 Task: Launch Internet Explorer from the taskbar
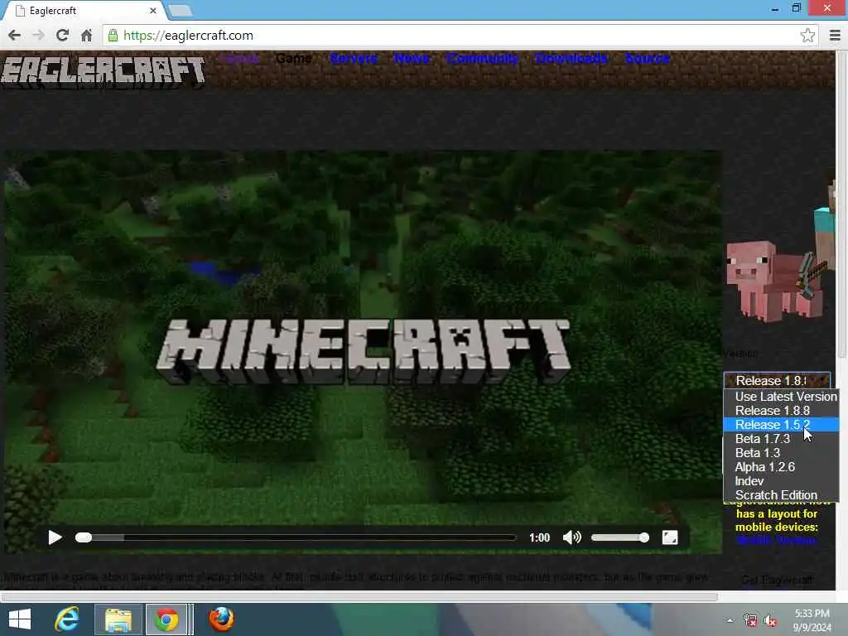67,619
